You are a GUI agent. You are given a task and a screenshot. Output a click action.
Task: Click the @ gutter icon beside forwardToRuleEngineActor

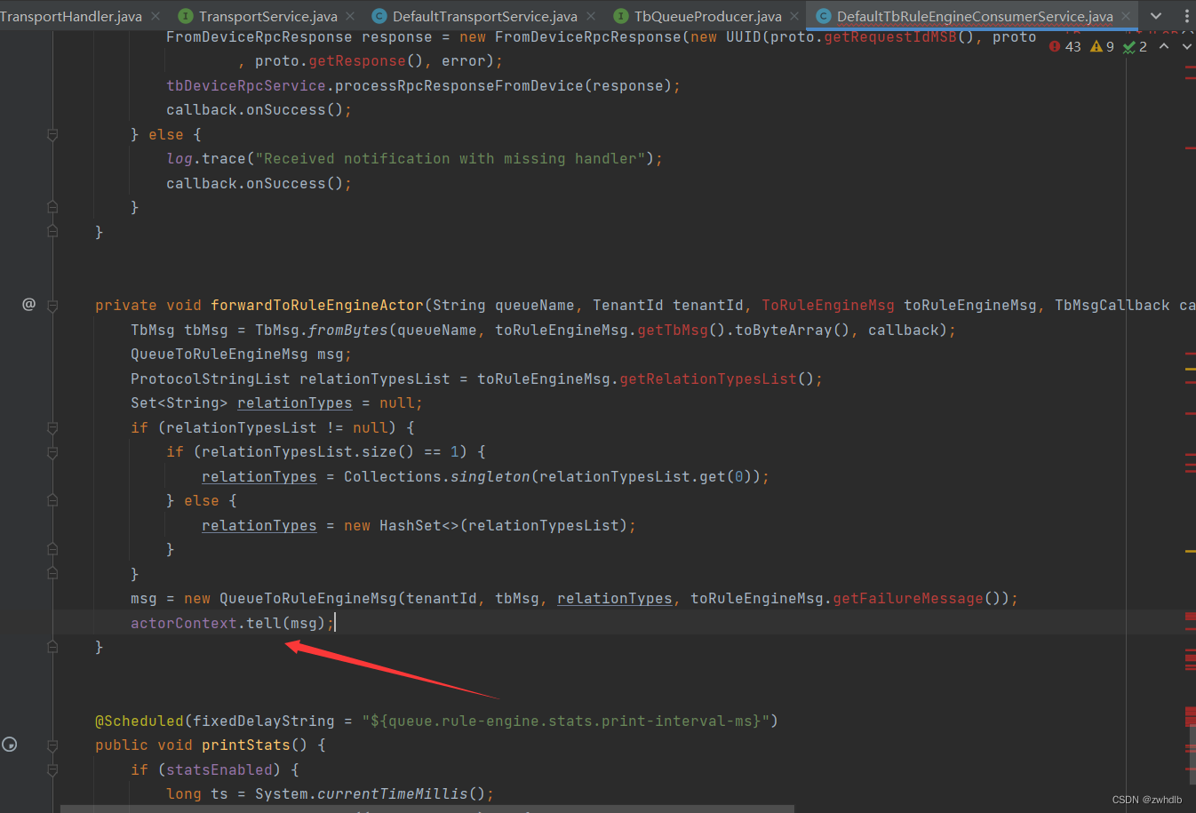click(x=28, y=305)
